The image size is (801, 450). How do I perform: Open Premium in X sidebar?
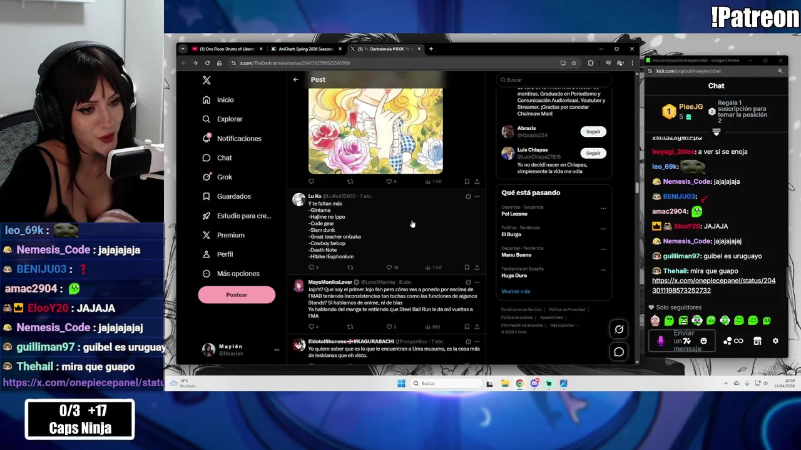click(223, 235)
